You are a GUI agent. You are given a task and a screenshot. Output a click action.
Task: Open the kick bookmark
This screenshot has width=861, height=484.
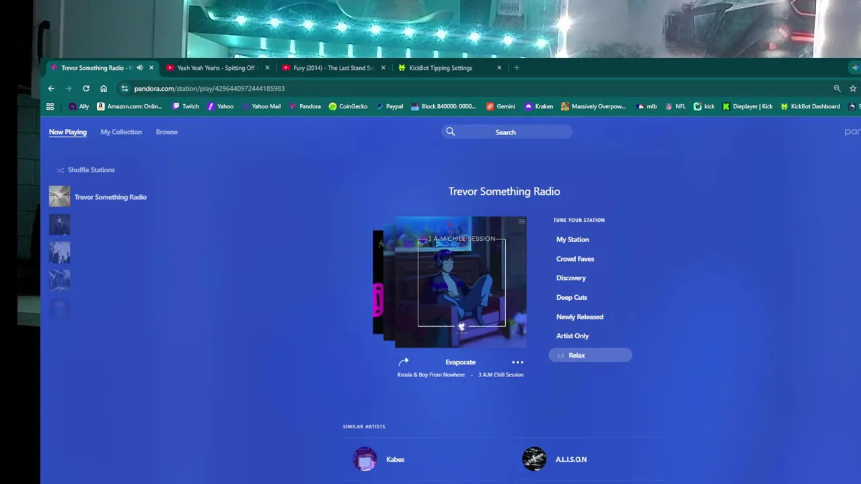[x=704, y=106]
